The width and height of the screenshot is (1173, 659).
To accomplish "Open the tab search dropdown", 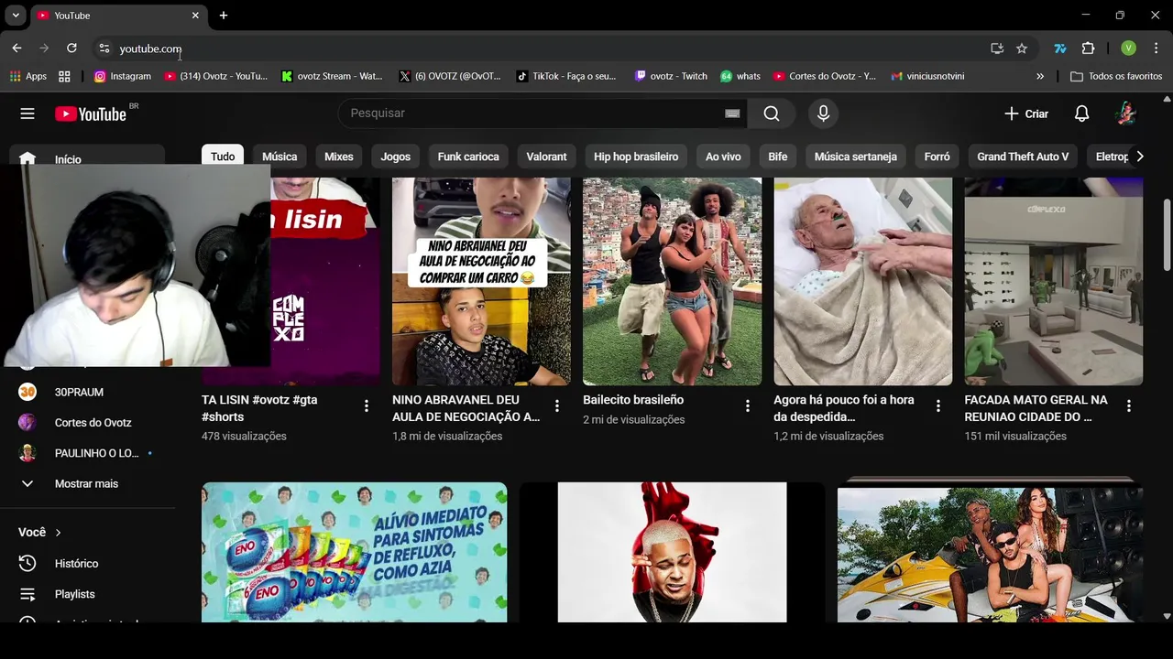I will [16, 16].
